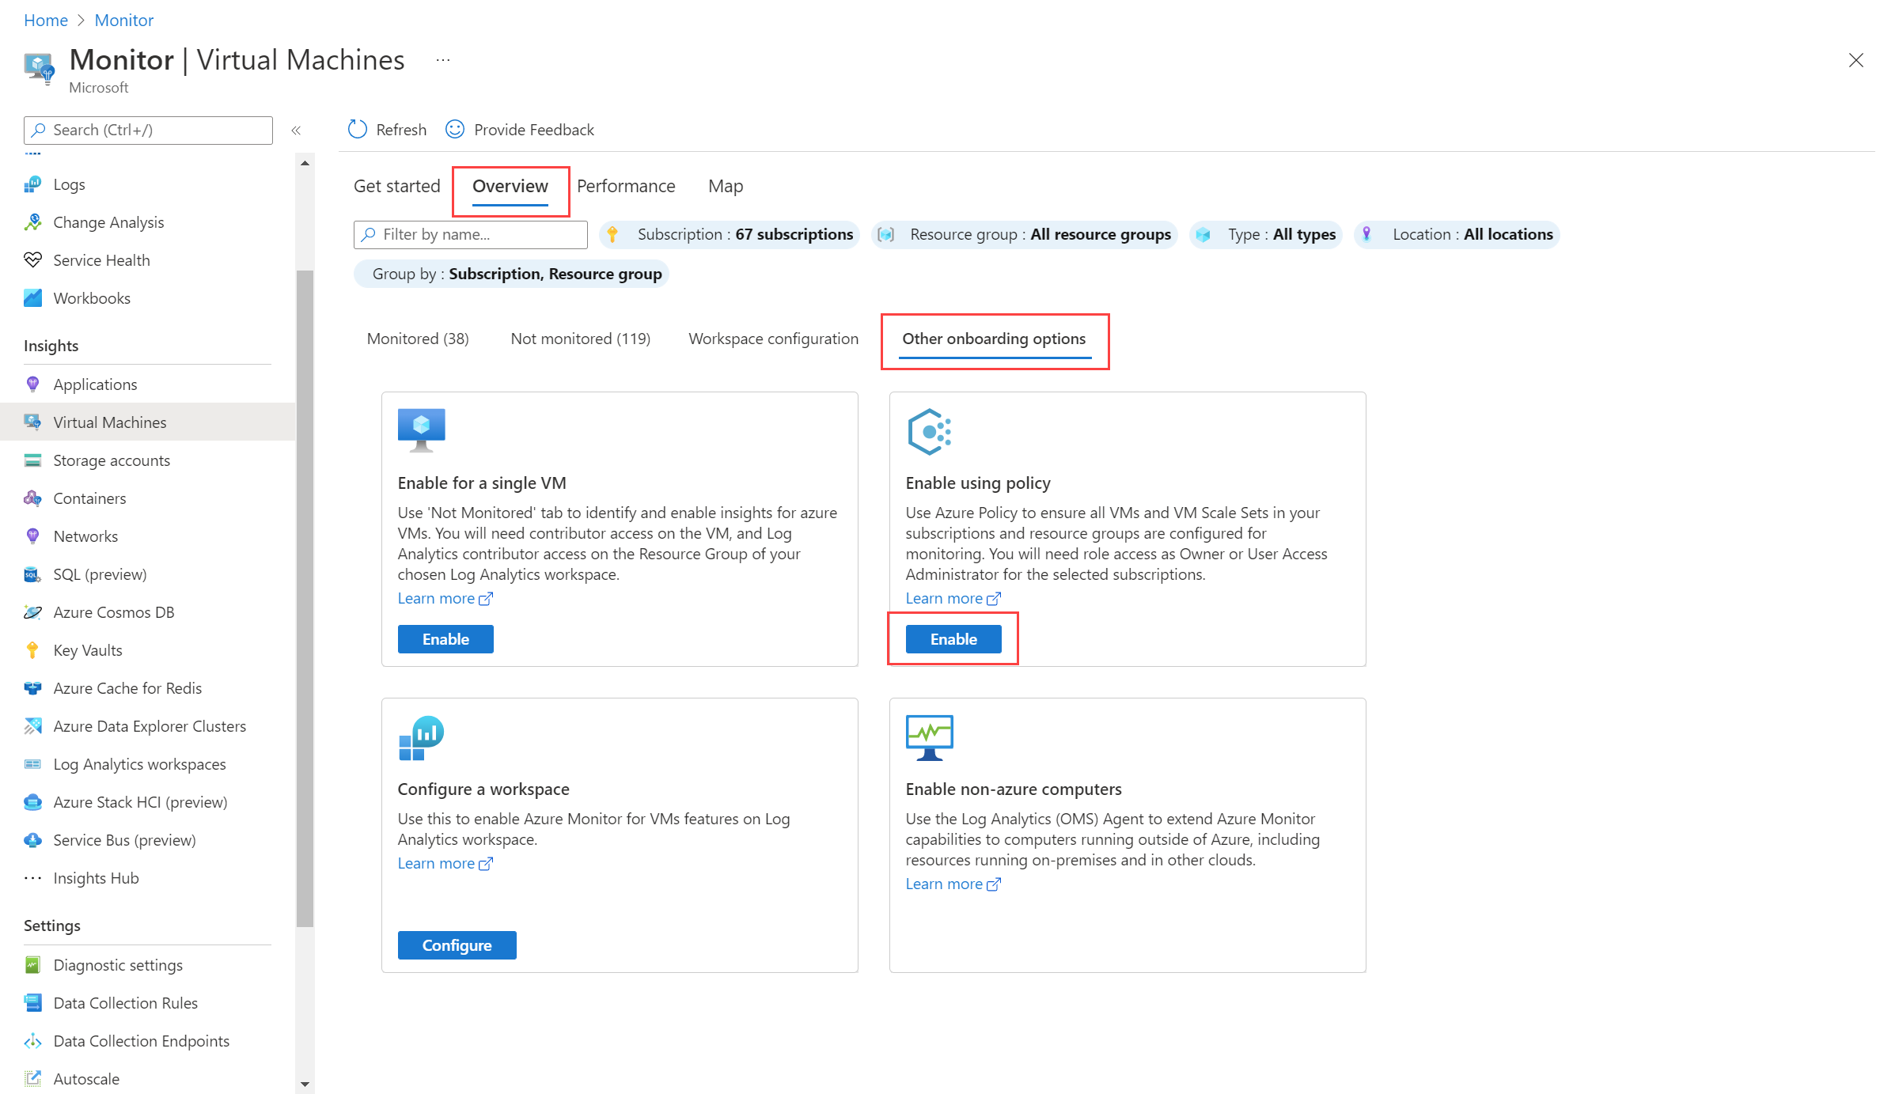The width and height of the screenshot is (1899, 1094).
Task: Open Change Analysis in sidebar
Action: 108,222
